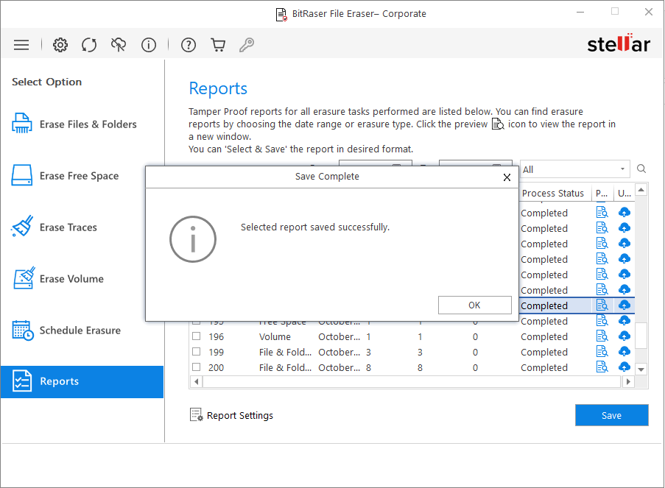Click the "Volume" cell in row 196
The image size is (665, 488).
point(275,336)
